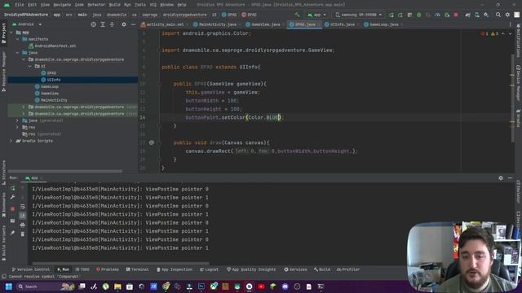Click the red Stop icon in Run panel

click(x=13, y=208)
